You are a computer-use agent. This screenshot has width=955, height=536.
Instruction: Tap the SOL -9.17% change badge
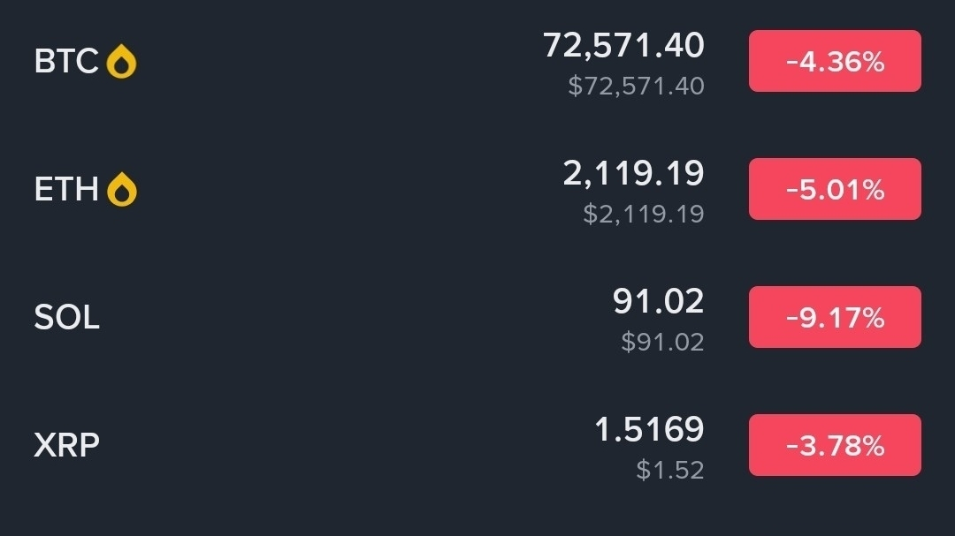(835, 317)
